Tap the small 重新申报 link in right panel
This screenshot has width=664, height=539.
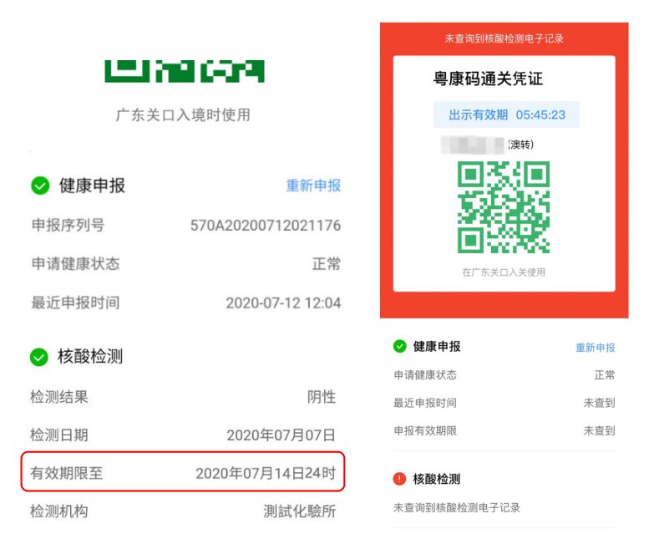[x=595, y=348]
